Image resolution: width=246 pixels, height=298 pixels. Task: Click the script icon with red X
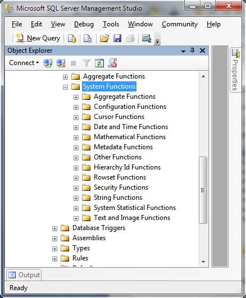[x=112, y=63]
